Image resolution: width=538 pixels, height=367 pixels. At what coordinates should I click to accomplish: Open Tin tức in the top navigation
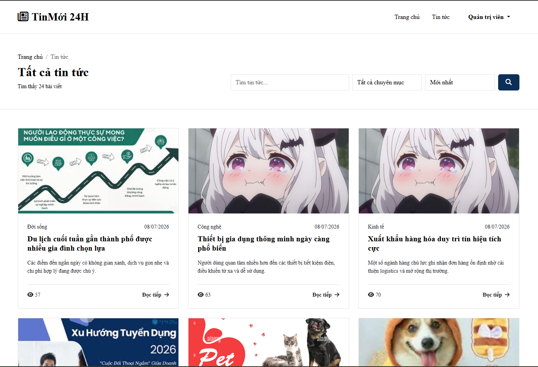[x=441, y=17]
